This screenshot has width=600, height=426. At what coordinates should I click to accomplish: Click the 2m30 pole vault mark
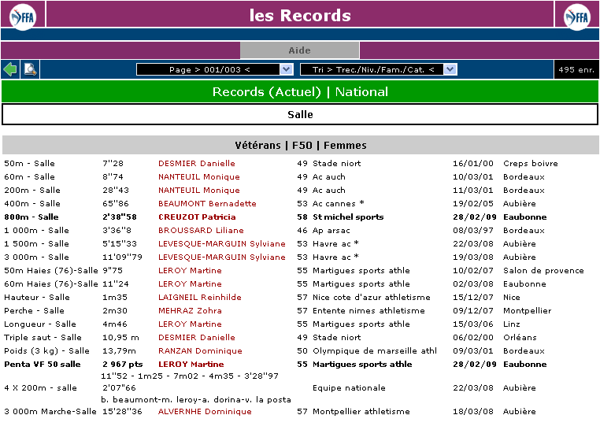[115, 311]
